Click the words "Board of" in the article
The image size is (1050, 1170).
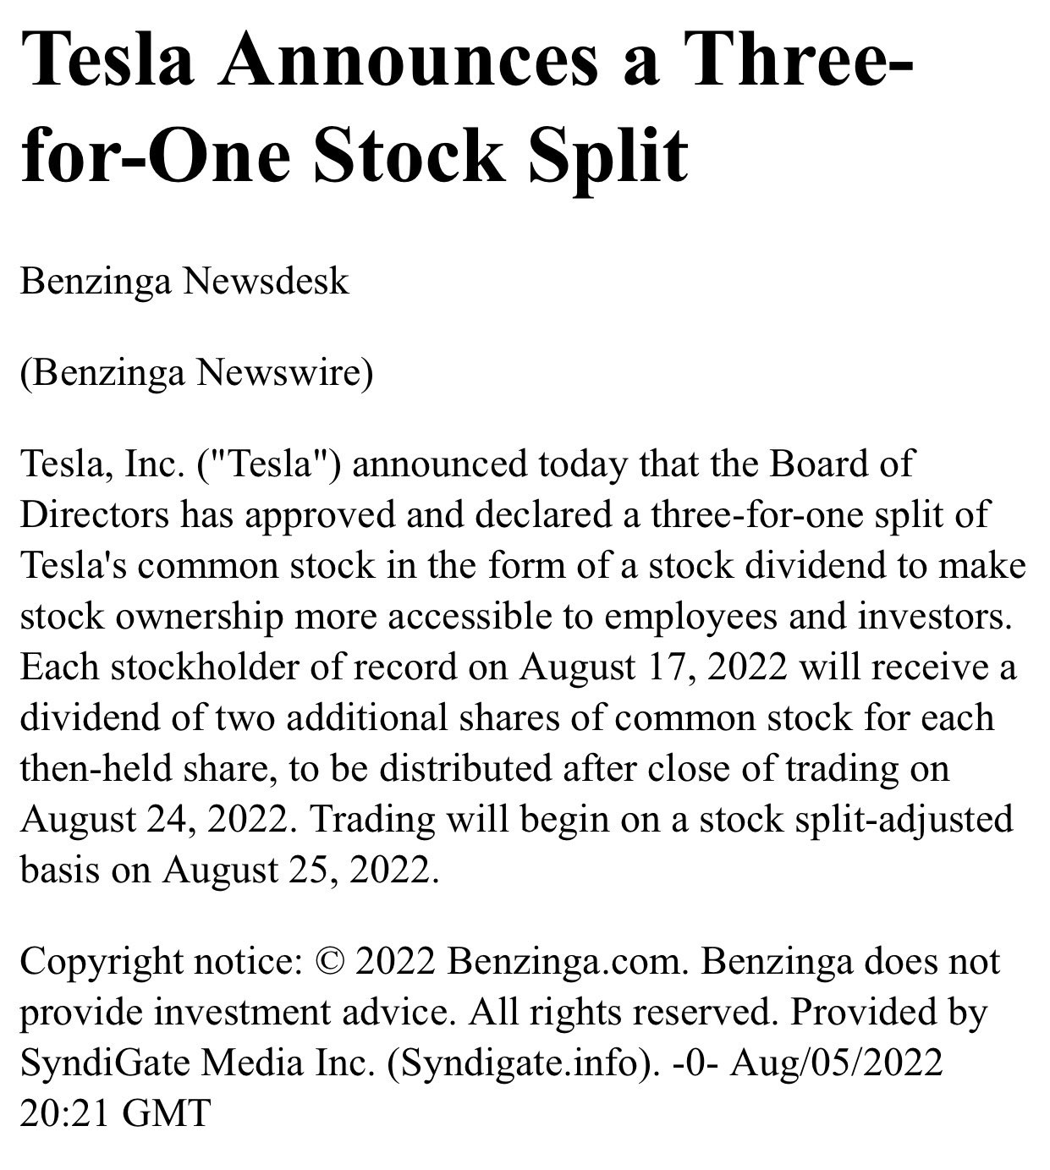point(841,464)
